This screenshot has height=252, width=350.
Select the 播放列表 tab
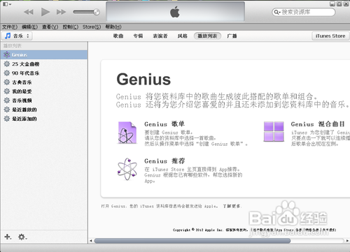207,36
